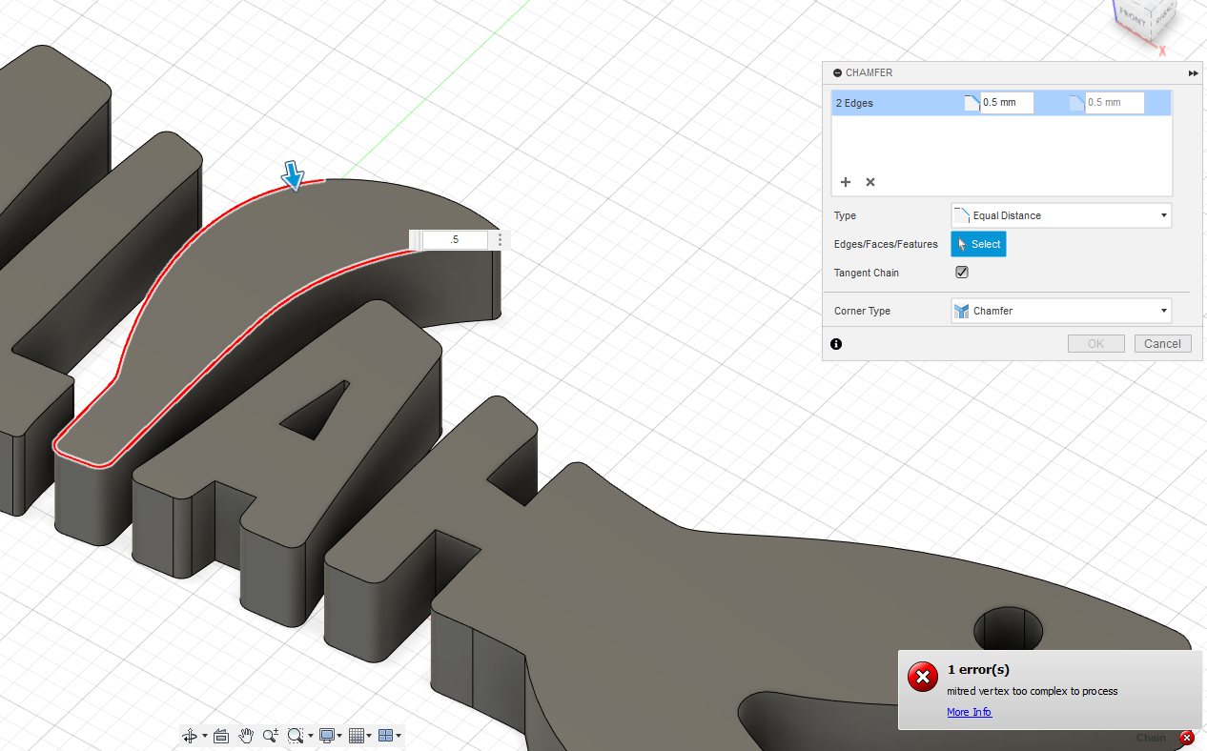Expand the Orbit tool dropdown arrow
The image size is (1207, 751).
click(x=203, y=735)
